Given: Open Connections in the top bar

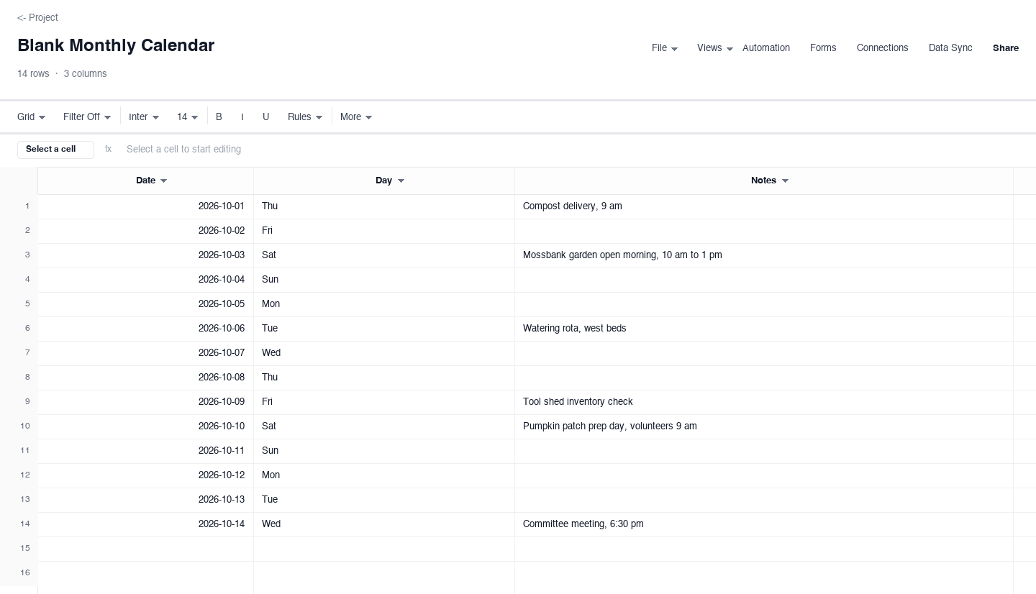Looking at the screenshot, I should click(882, 48).
